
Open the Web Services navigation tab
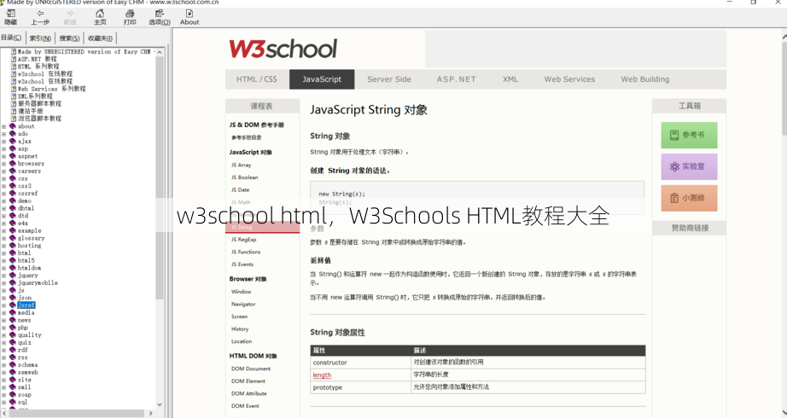click(x=569, y=79)
